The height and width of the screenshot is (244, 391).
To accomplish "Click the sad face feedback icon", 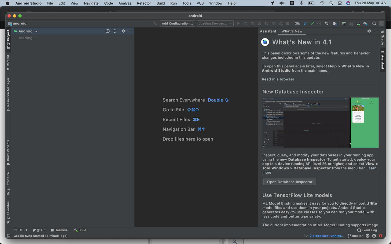I will point(374,236).
